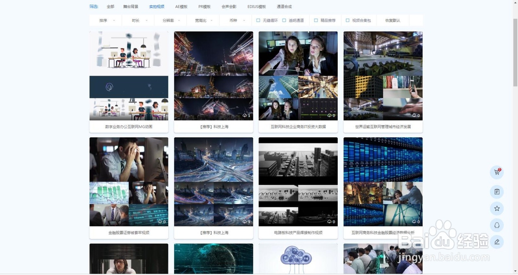Open the cartoon office workers MG animation thumbnail
Image resolution: width=518 pixels, height=275 pixels.
(x=129, y=76)
